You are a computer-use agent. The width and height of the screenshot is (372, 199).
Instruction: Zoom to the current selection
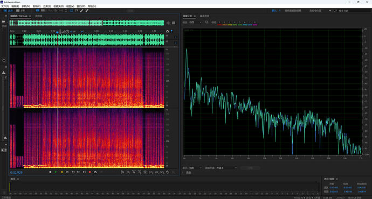tap(162, 172)
